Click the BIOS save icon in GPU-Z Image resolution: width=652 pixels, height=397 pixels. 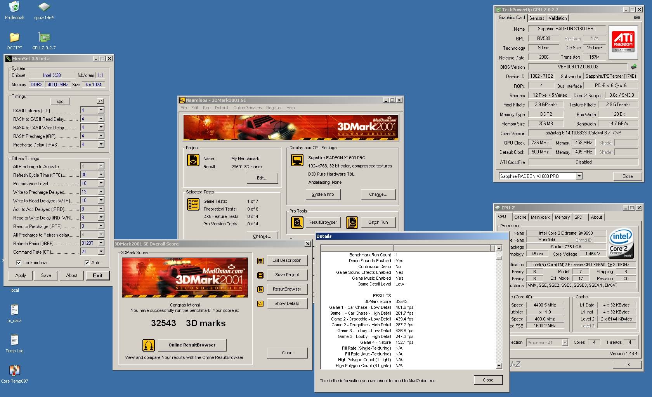click(x=634, y=67)
